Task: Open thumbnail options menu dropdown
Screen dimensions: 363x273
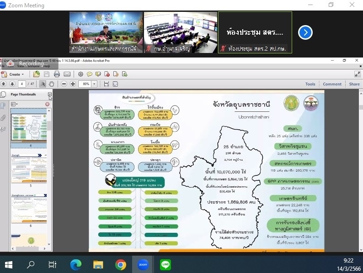Action: click(x=14, y=104)
